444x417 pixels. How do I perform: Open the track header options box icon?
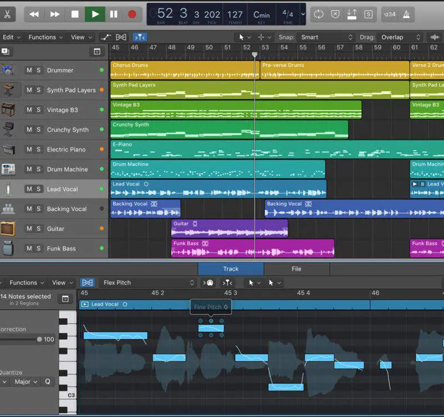(97, 52)
